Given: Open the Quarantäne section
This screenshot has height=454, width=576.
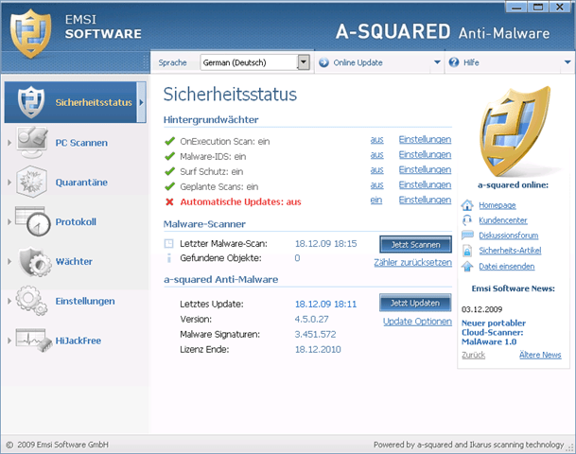Looking at the screenshot, I should (x=81, y=183).
